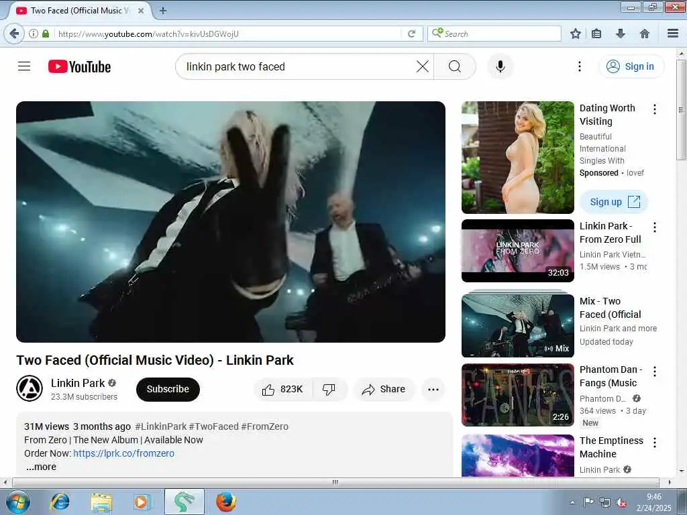
Task: Open network tray icon
Action: (604, 503)
